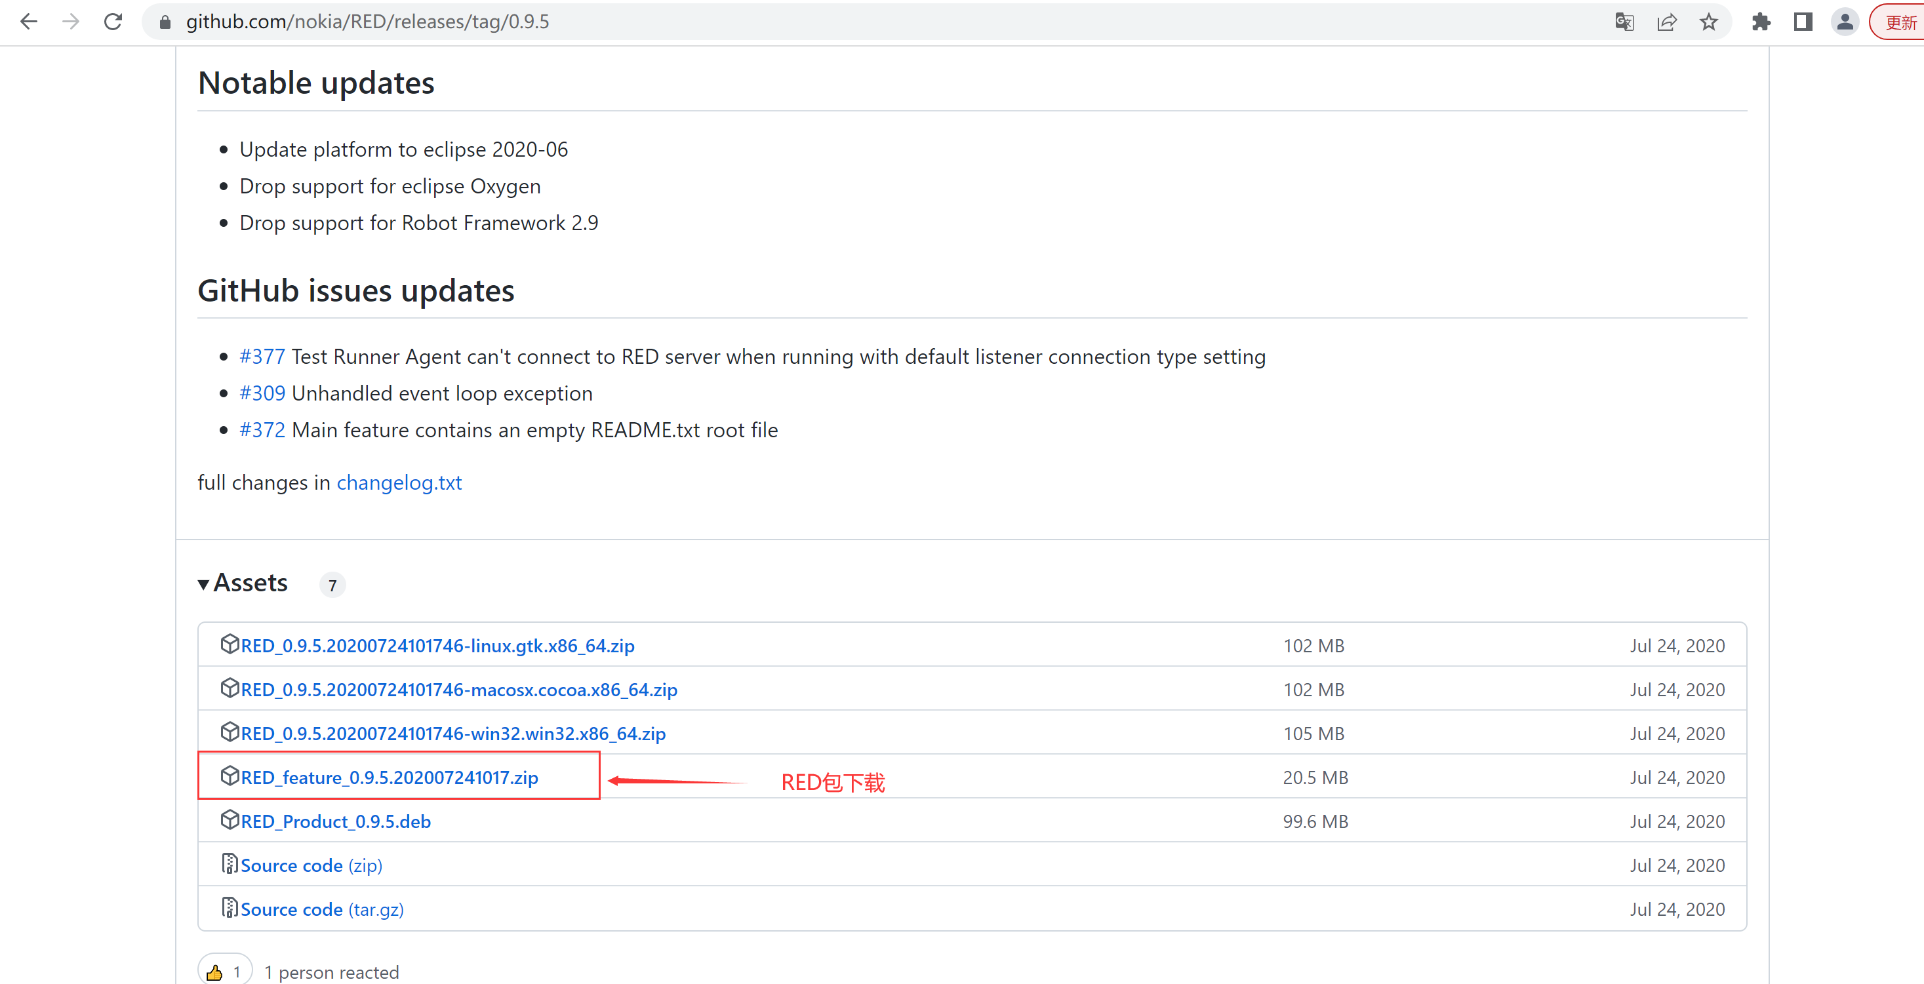Open issue #309 link
This screenshot has width=1924, height=984.
pos(262,393)
